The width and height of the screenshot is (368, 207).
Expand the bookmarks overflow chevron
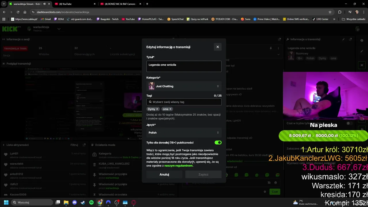click(334, 19)
